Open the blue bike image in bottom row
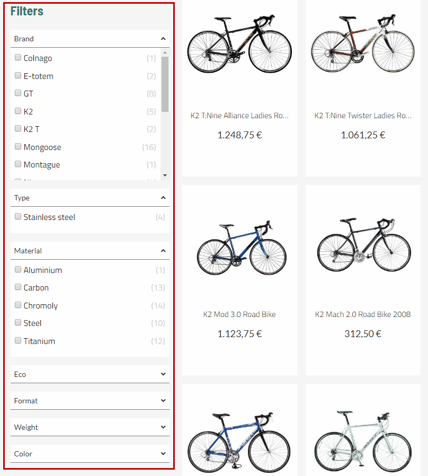Viewport: 428px width, 476px height. 239,442
